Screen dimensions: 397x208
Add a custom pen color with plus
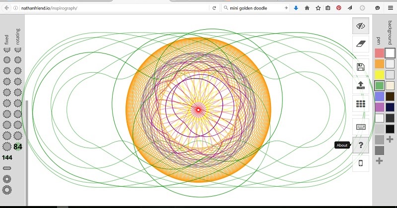click(x=379, y=161)
